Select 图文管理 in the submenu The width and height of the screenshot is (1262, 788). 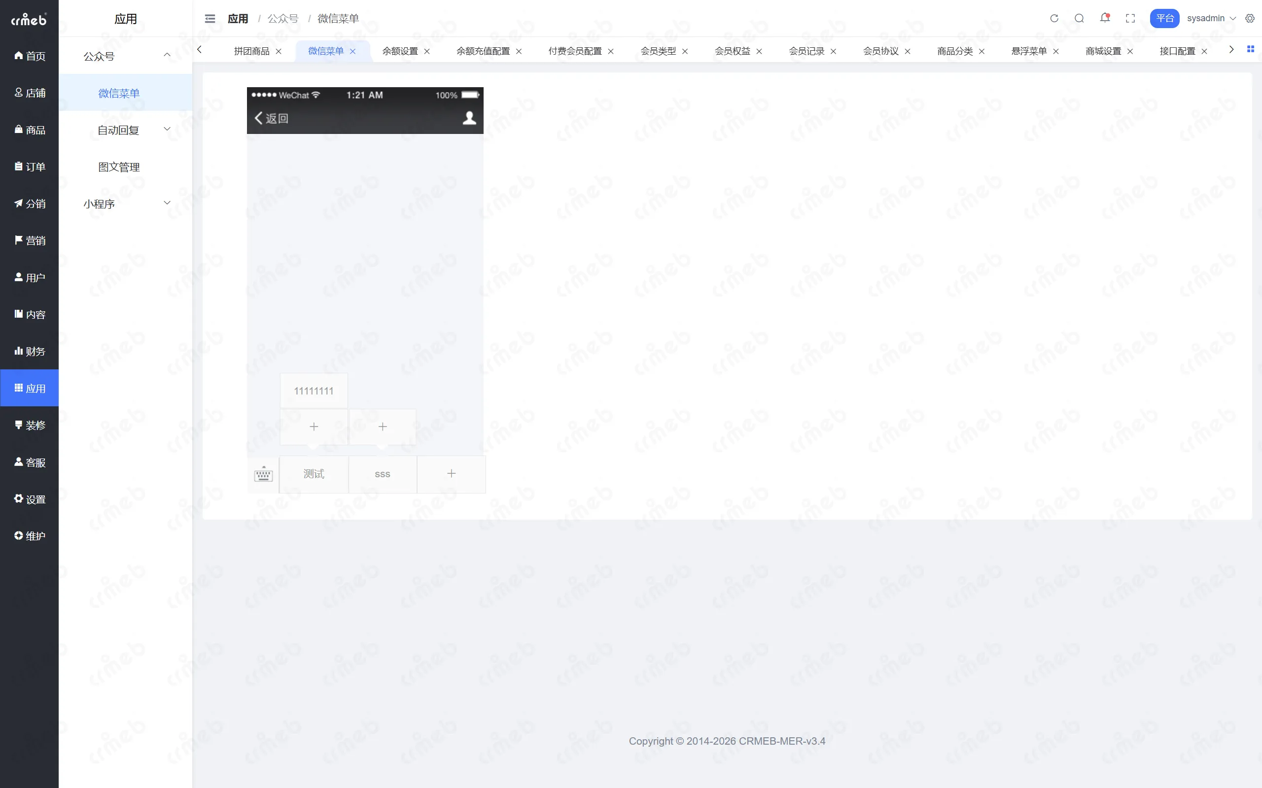tap(125, 167)
